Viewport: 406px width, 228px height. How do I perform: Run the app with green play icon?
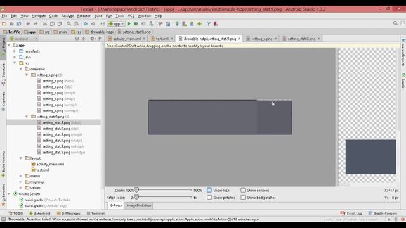[129, 24]
